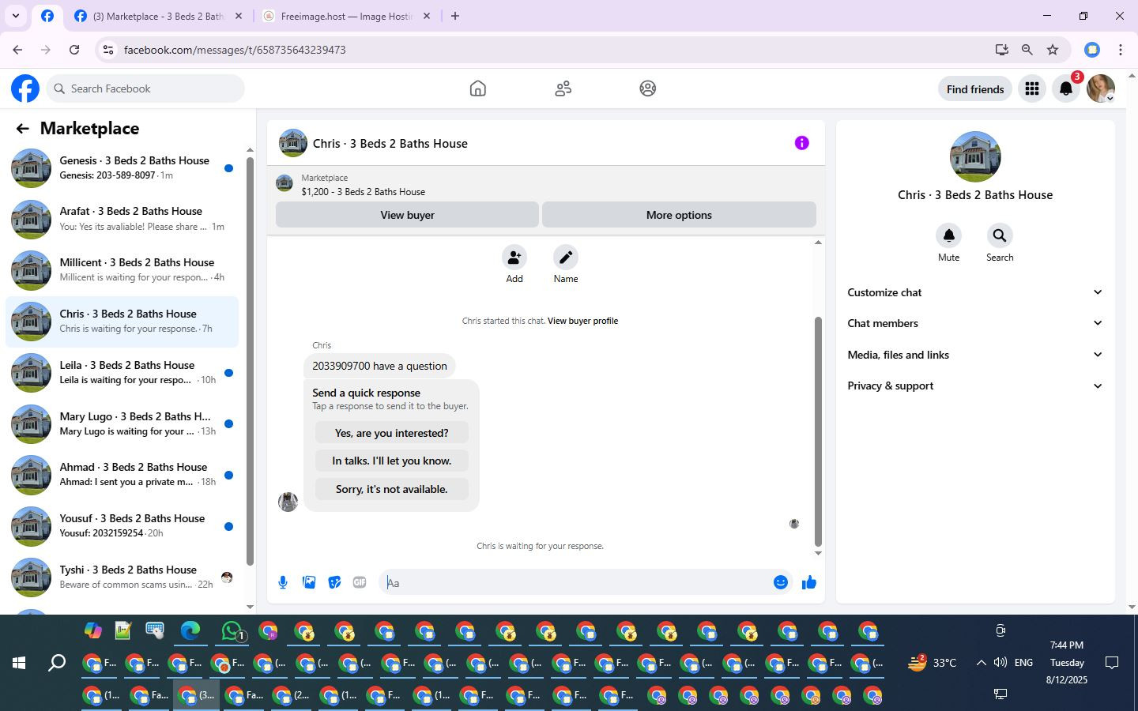Expand Chat members section

(975, 323)
